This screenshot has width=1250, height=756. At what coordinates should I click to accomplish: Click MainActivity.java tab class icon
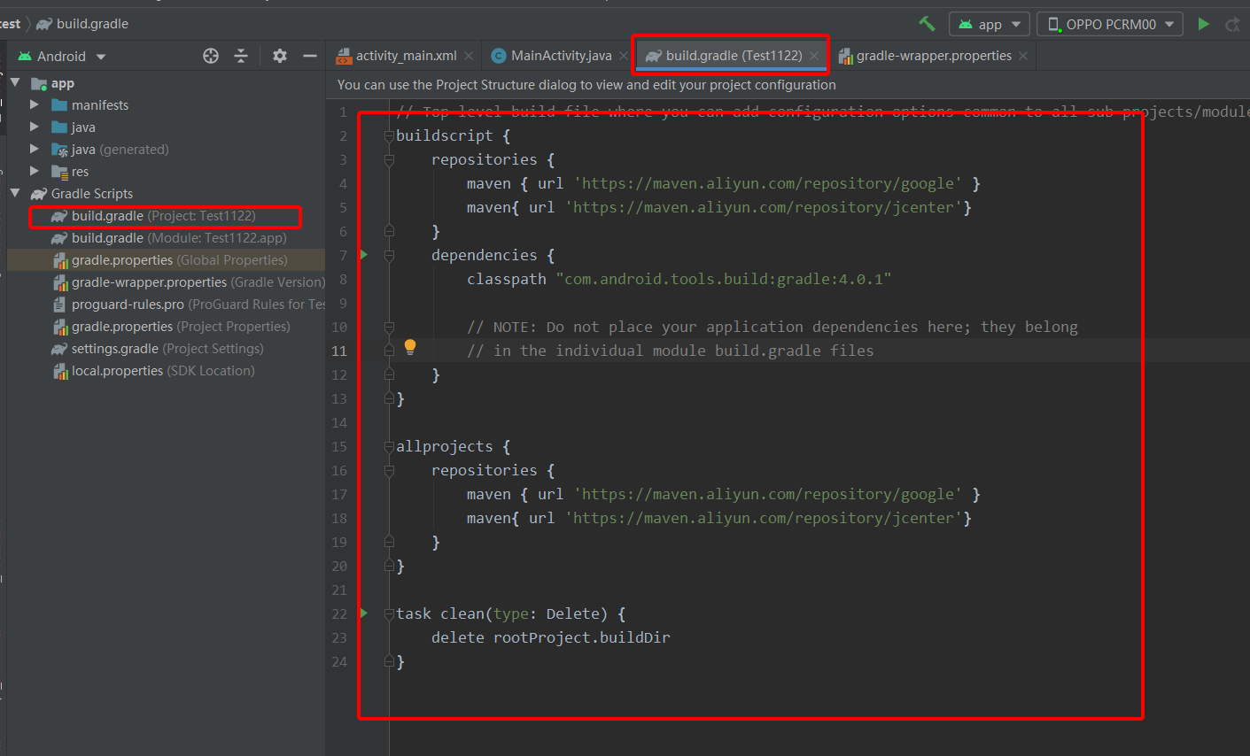tap(499, 56)
